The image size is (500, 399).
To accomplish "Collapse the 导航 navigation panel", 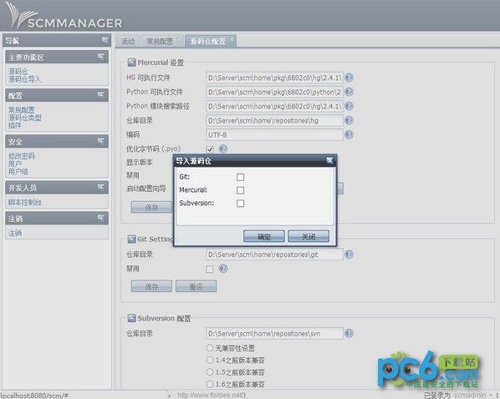I will point(105,40).
